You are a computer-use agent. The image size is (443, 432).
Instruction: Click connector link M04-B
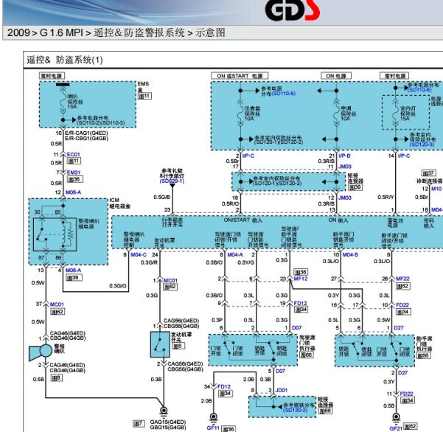tap(350, 255)
